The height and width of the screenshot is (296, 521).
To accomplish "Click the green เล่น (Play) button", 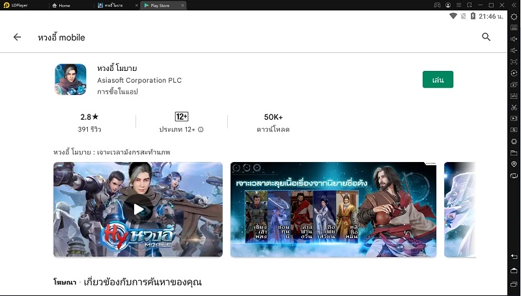I will pos(438,79).
